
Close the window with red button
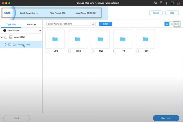pyautogui.click(x=3, y=3)
